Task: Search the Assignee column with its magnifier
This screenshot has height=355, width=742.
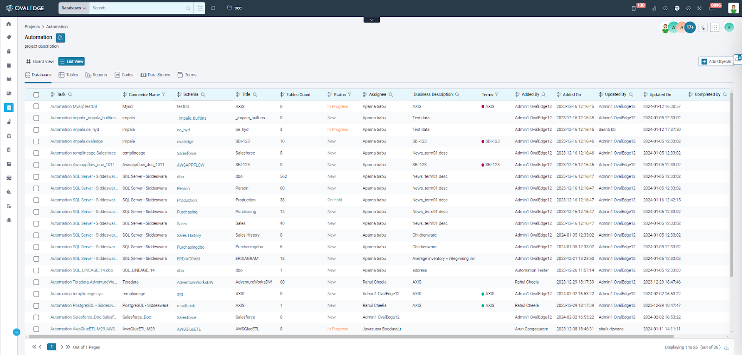Action: 391,95
